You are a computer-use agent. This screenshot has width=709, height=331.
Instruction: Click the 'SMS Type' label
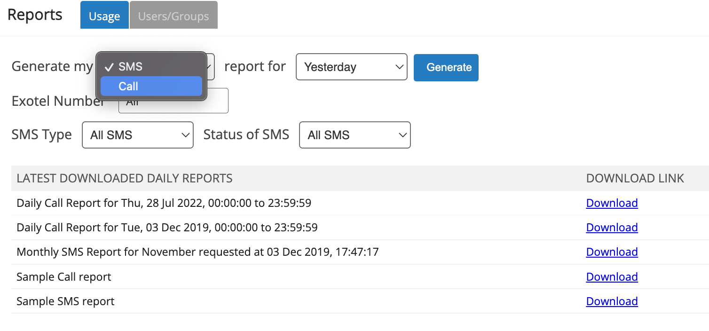point(42,135)
